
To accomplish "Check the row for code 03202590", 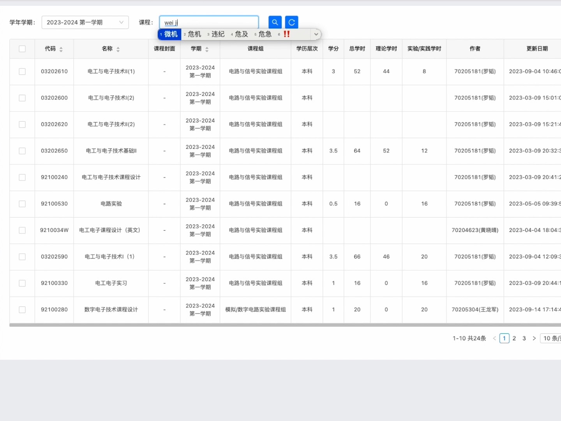I will (x=22, y=257).
